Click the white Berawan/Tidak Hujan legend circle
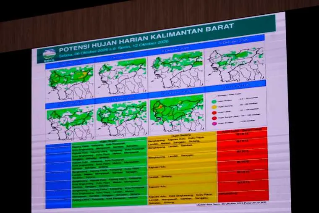The width and height of the screenshot is (319, 213). [214, 96]
